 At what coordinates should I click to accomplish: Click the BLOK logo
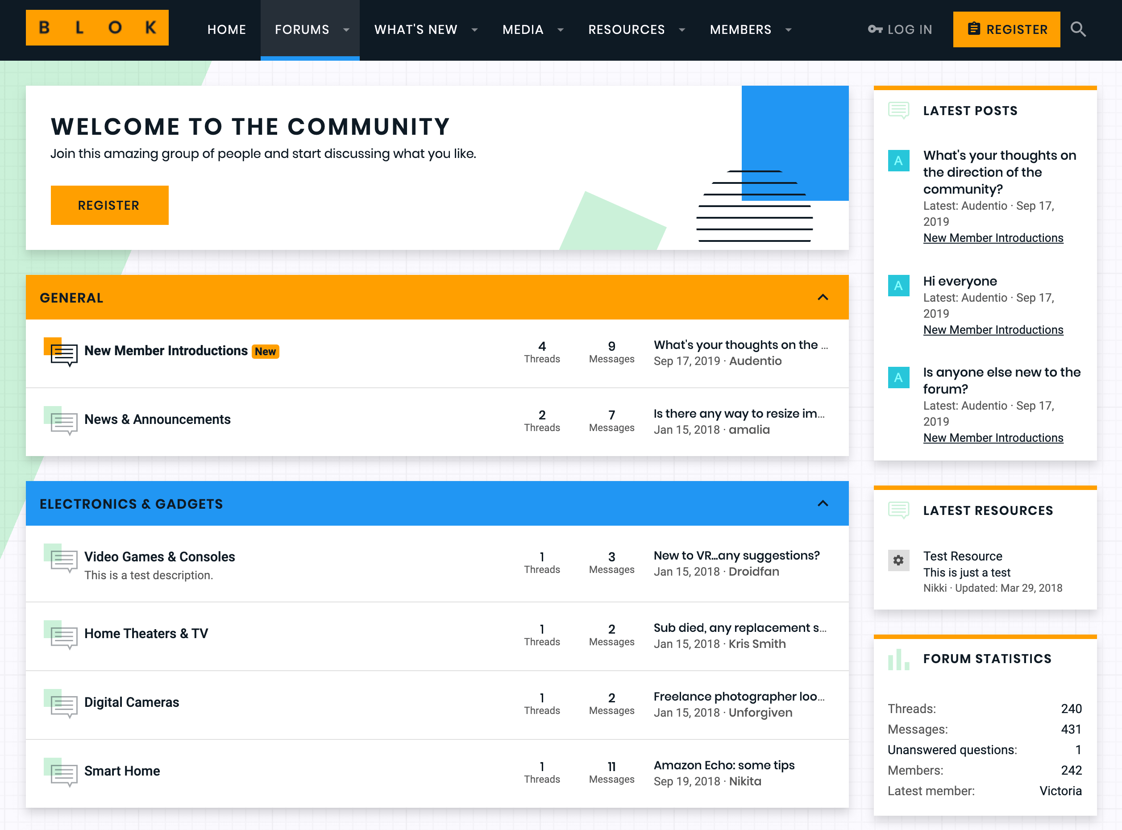point(97,28)
